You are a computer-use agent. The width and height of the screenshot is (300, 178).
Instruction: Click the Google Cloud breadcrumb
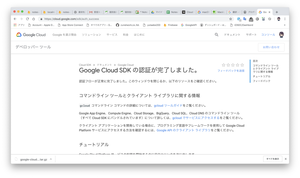pos(125,65)
